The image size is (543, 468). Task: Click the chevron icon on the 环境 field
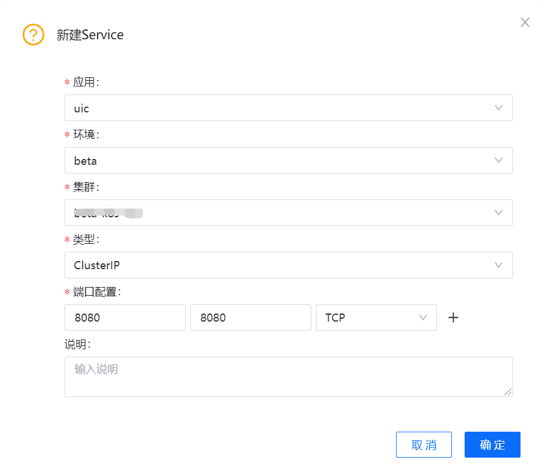coord(497,160)
